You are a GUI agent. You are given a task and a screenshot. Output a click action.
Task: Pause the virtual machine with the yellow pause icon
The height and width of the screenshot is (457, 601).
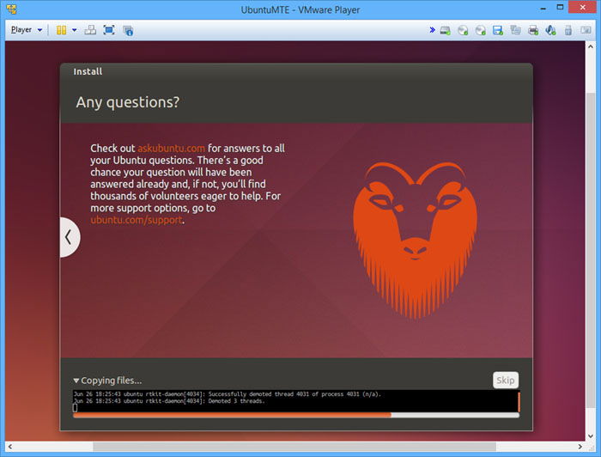point(61,30)
